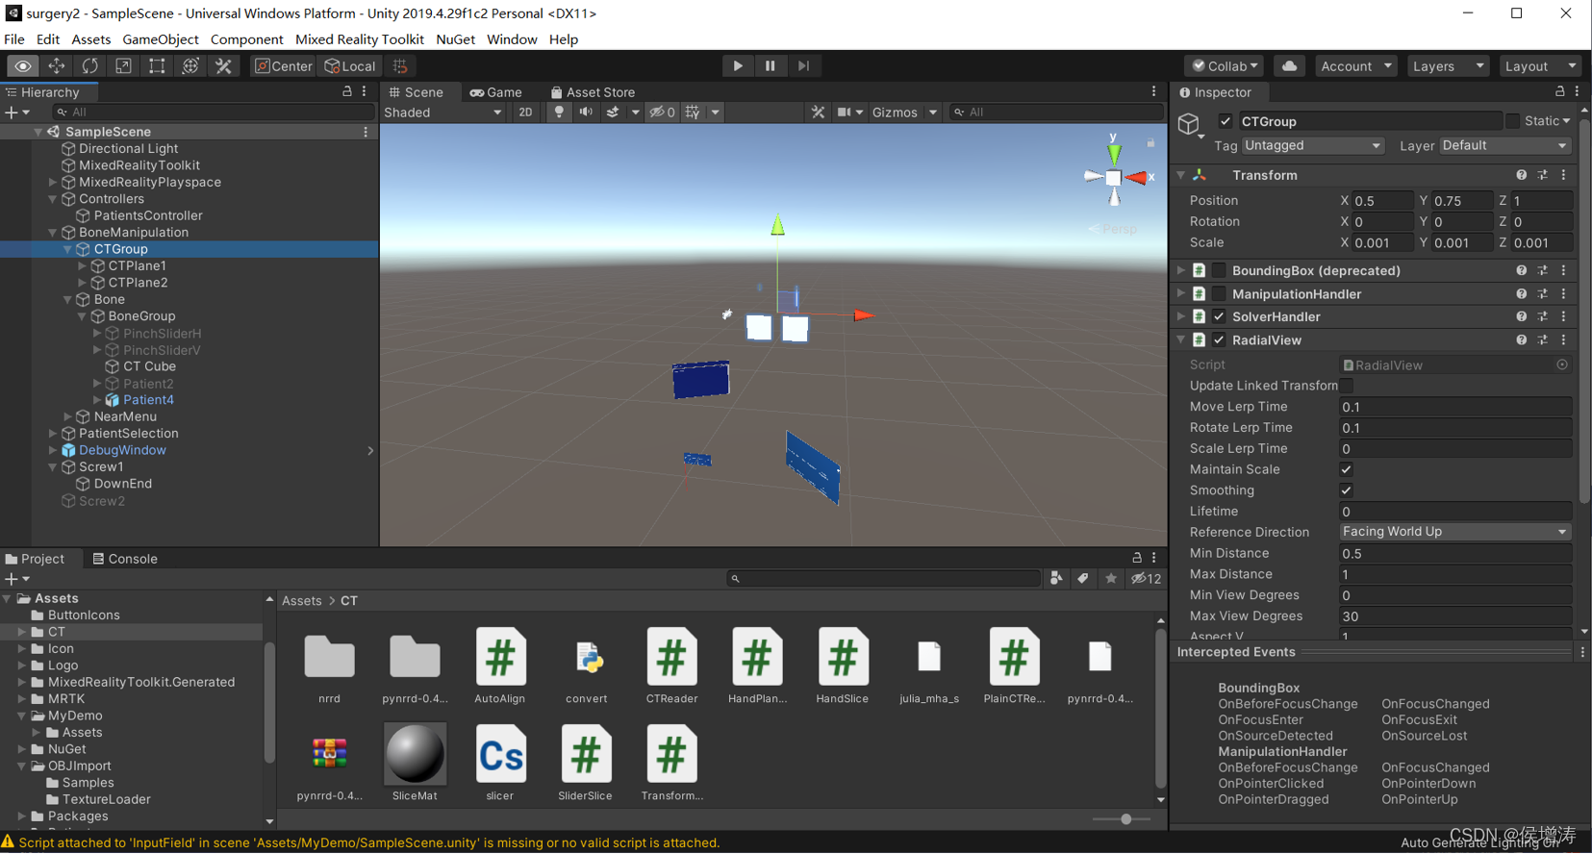1592x854 pixels.
Task: Select the Move tool
Action: click(x=57, y=66)
